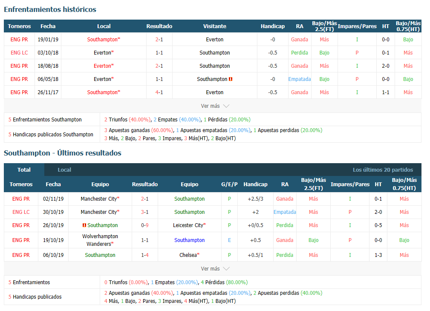Click the E result in Wolverhampton row
Screen dimensions: 430x311
pos(229,240)
